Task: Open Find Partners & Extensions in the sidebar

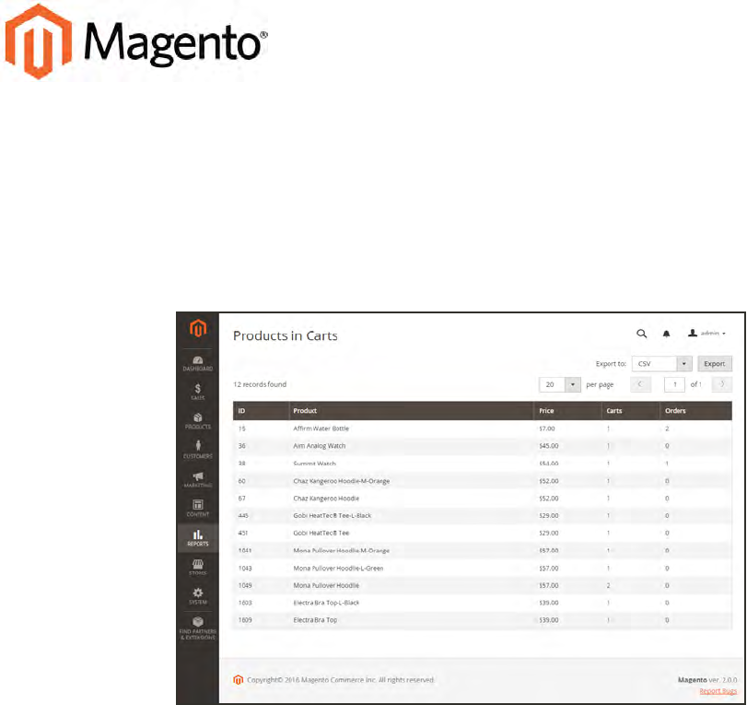Action: (x=198, y=629)
